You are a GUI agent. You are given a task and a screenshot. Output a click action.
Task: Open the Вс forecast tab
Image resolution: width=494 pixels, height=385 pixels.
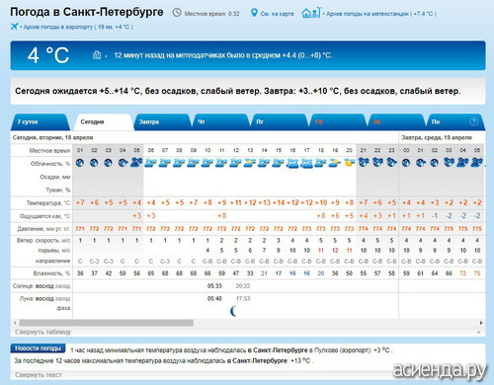tap(396, 121)
